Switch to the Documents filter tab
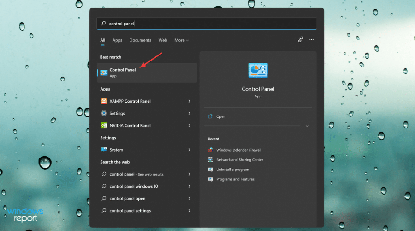 tap(140, 40)
